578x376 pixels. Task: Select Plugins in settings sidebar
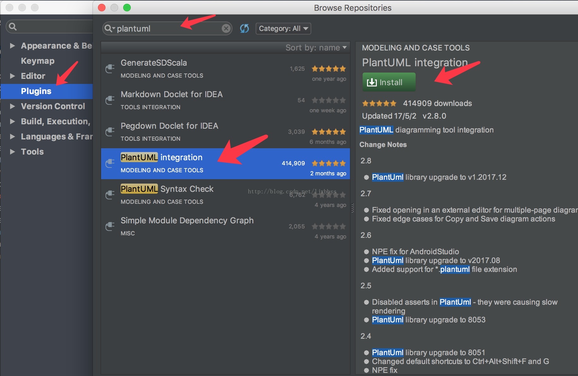47,91
